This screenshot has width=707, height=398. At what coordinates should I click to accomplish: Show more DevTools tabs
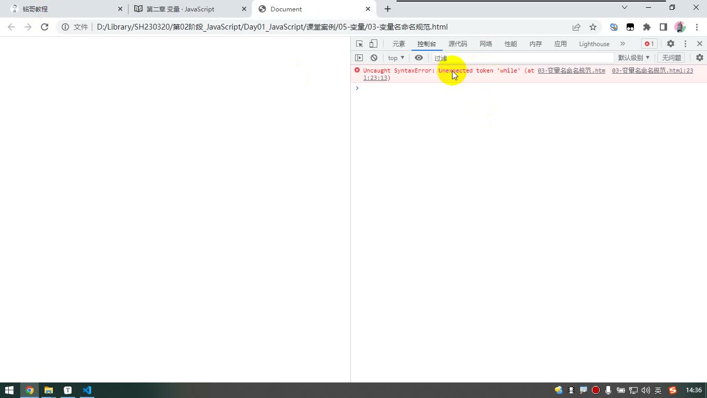point(623,44)
